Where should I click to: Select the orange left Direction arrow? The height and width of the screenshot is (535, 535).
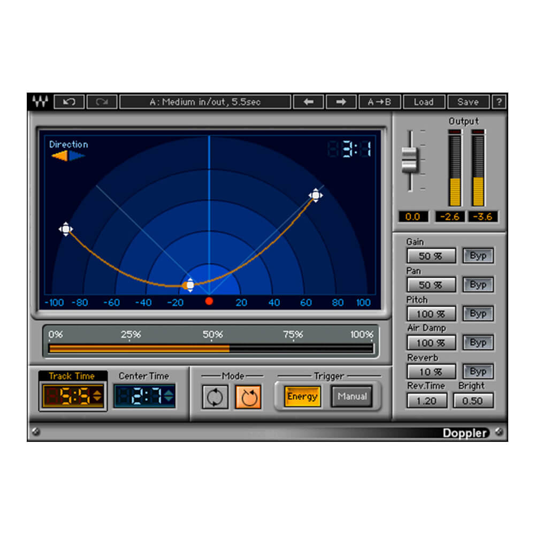(60, 156)
